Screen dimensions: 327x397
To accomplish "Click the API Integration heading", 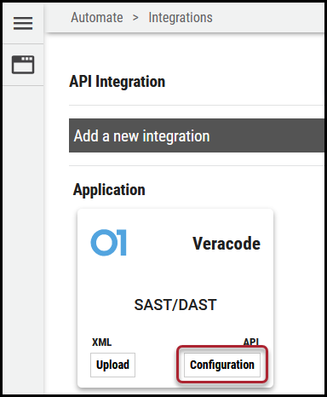I will pos(117,82).
